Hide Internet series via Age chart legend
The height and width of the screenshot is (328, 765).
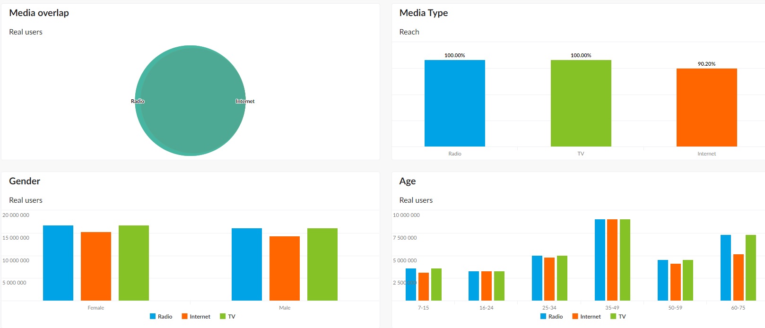click(586, 317)
